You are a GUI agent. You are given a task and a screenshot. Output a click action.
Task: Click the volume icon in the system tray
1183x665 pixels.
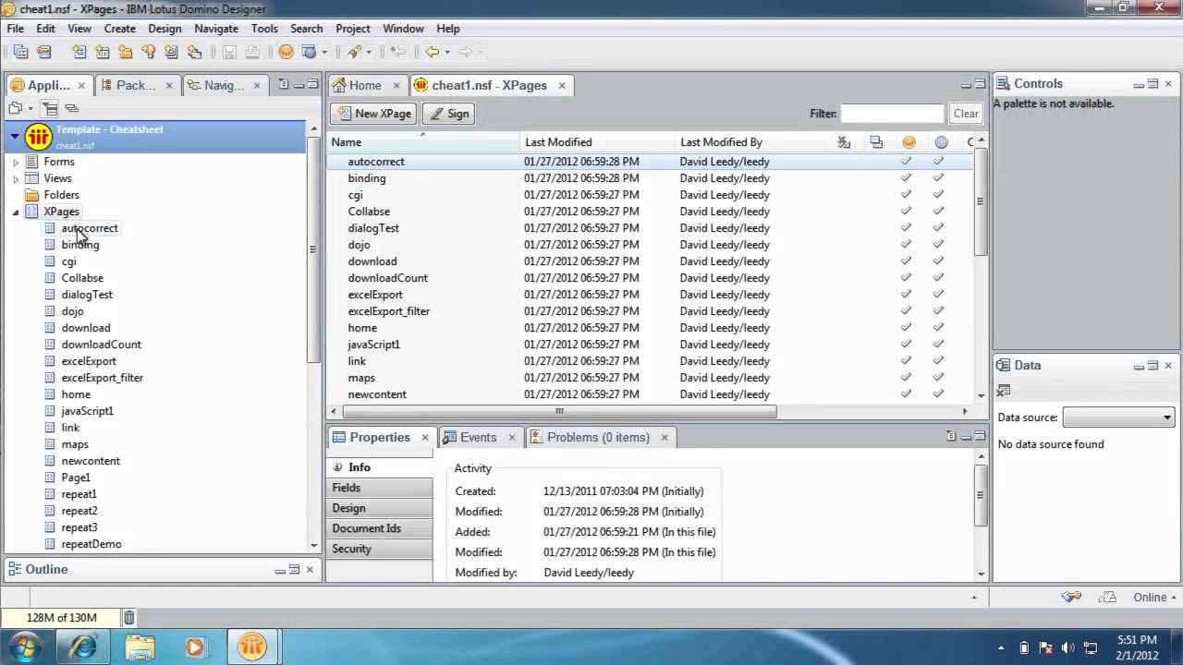click(1068, 647)
